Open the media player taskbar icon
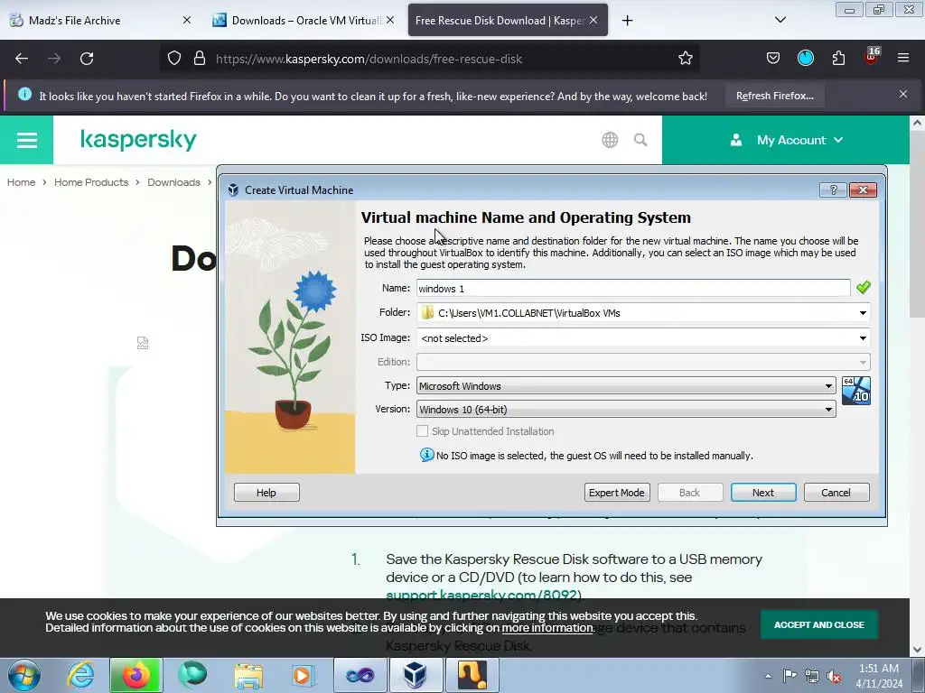925x693 pixels. click(x=304, y=675)
